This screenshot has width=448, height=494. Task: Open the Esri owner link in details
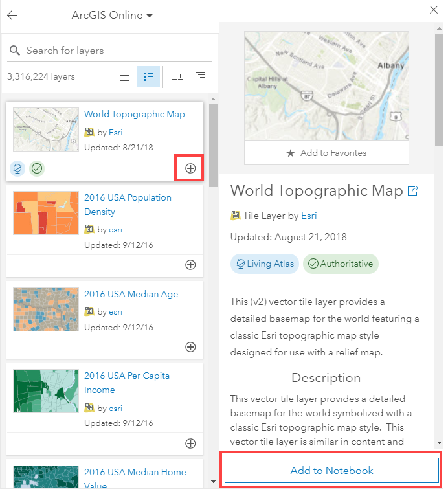pyautogui.click(x=309, y=216)
